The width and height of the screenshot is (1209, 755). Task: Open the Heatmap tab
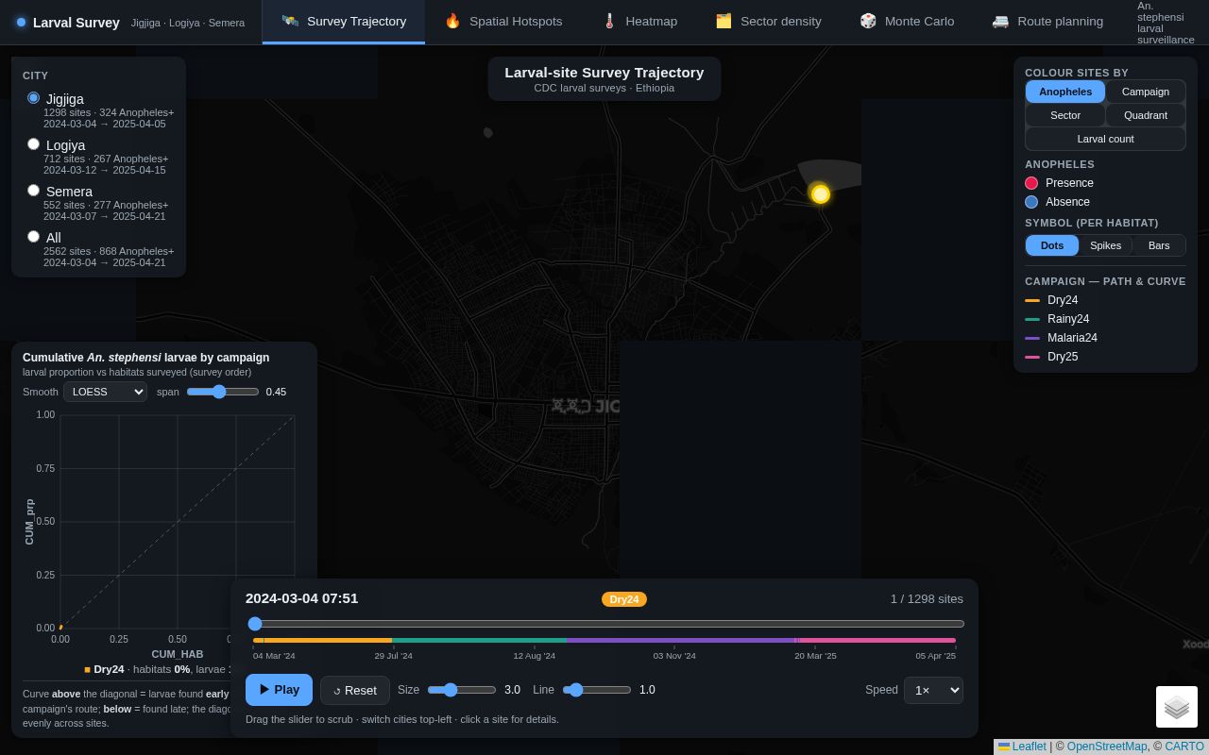pos(639,21)
